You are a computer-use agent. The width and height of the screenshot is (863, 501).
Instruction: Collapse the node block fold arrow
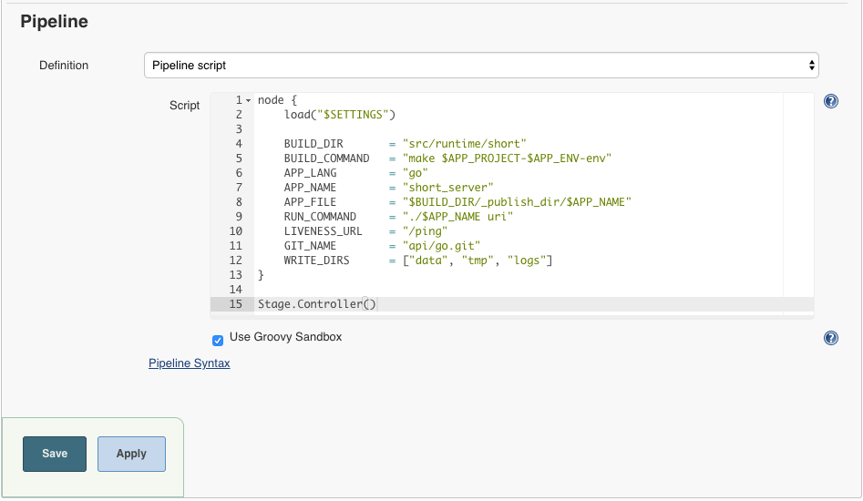coord(248,100)
